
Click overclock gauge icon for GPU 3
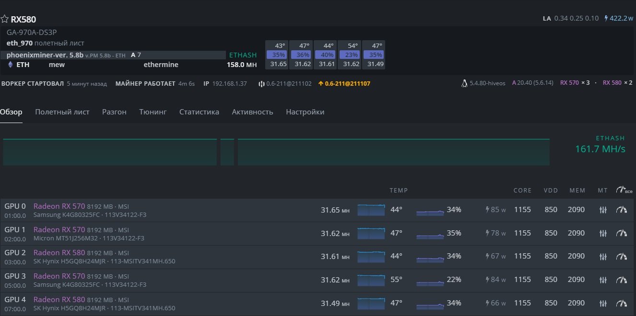[x=622, y=280]
